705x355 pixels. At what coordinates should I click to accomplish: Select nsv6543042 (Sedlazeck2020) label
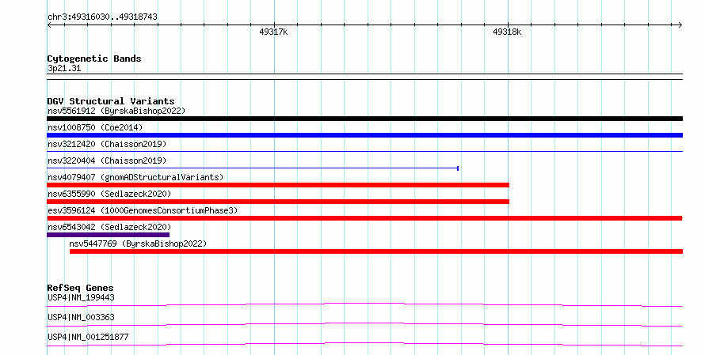[x=109, y=227]
